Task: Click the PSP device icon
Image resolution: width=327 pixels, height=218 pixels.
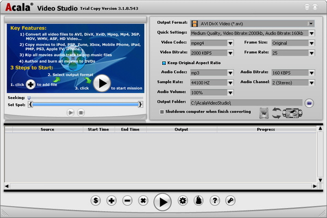Action: (292, 113)
